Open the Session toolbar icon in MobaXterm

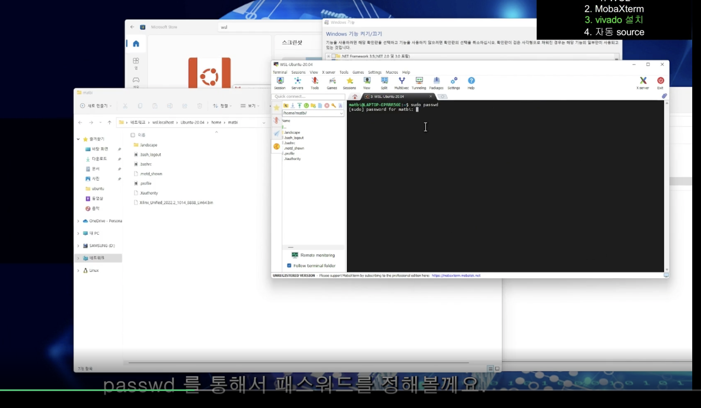(280, 83)
